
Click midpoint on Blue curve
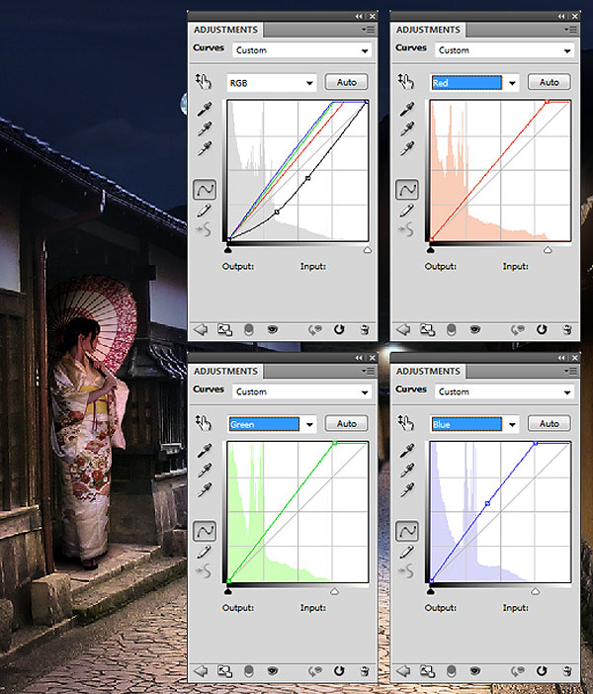(487, 503)
